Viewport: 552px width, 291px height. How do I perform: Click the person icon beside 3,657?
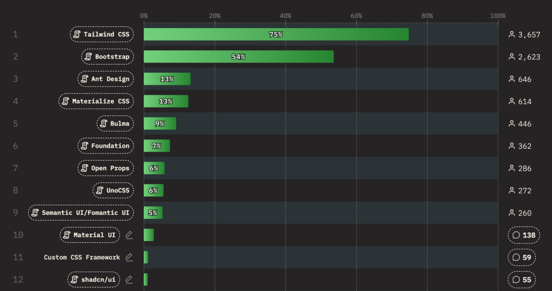(x=512, y=34)
